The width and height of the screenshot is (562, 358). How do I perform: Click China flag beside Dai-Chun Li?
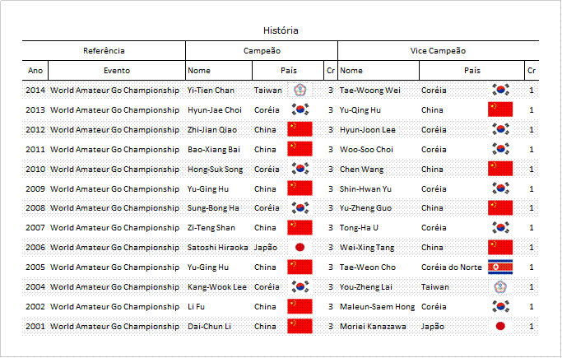pyautogui.click(x=300, y=326)
